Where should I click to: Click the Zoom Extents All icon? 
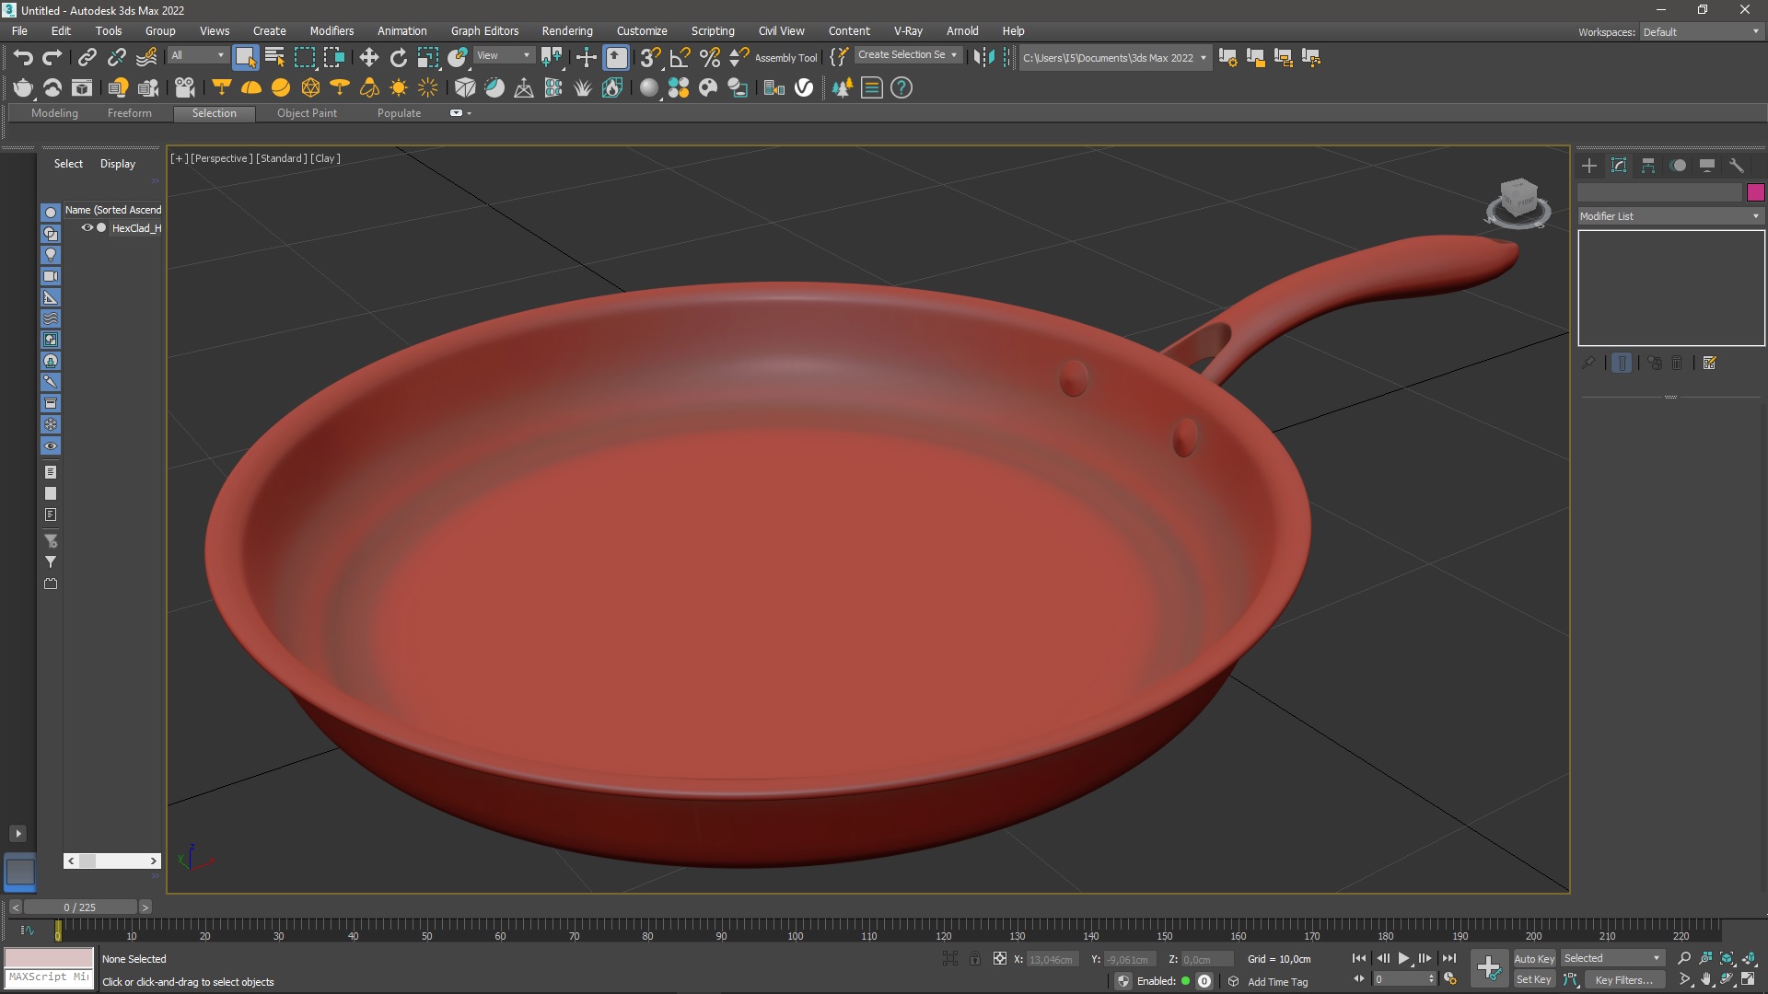(1748, 959)
